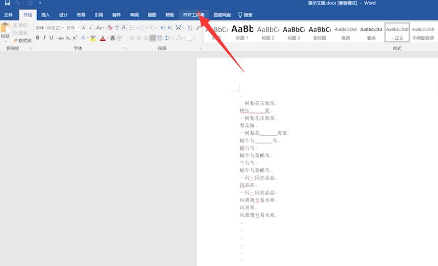Screen dimensions: 438x266
Task: Click the 复制 copy button
Action: click(x=20, y=33)
